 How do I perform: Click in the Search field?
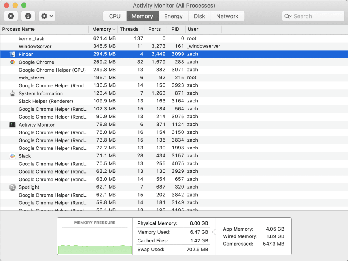tap(313, 16)
